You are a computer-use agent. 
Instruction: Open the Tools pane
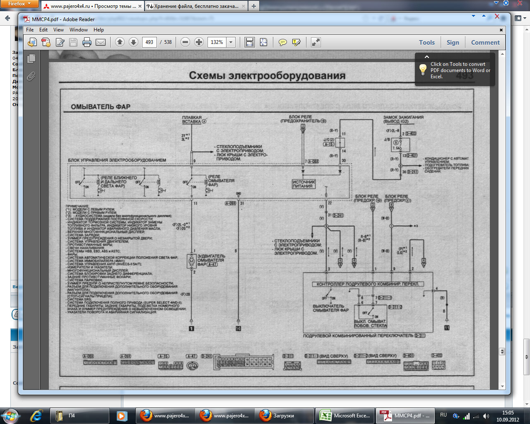click(426, 42)
